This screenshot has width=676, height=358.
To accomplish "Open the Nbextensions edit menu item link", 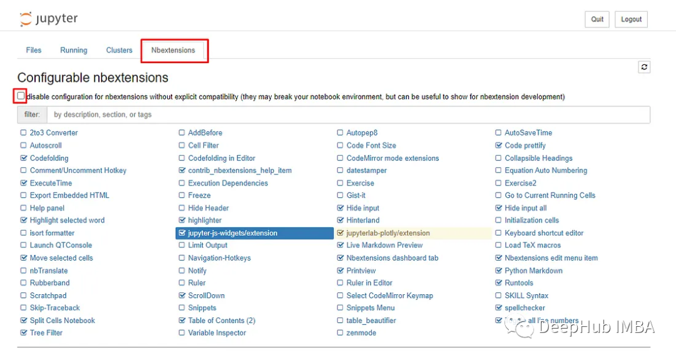I will pos(551,258).
